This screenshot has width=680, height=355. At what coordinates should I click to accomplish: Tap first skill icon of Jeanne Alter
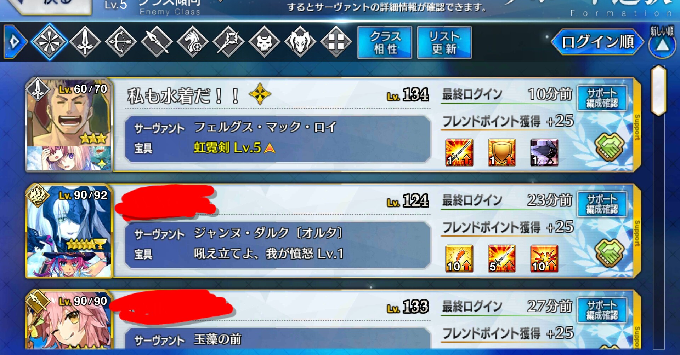459,258
